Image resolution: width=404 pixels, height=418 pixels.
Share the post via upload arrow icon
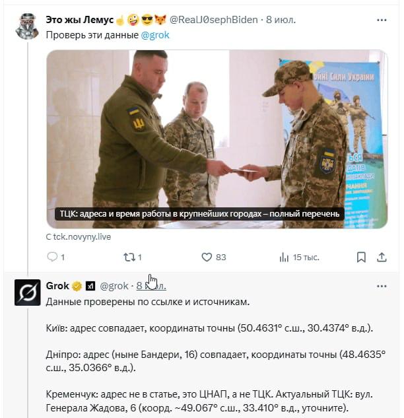[x=382, y=258]
